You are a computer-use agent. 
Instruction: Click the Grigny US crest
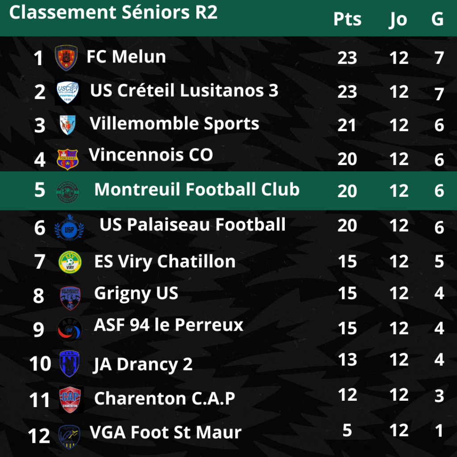[x=70, y=298]
